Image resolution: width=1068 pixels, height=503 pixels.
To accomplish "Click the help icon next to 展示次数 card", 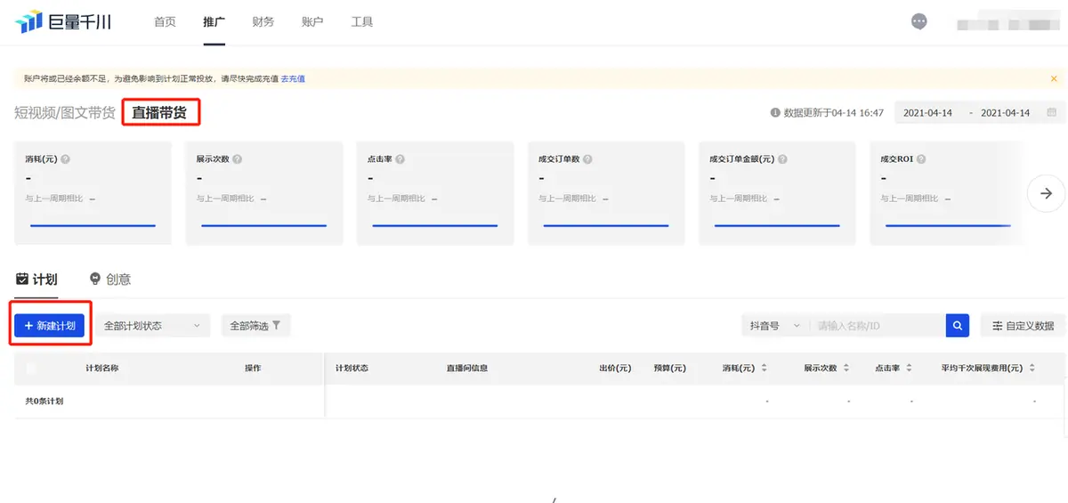I will pos(237,159).
